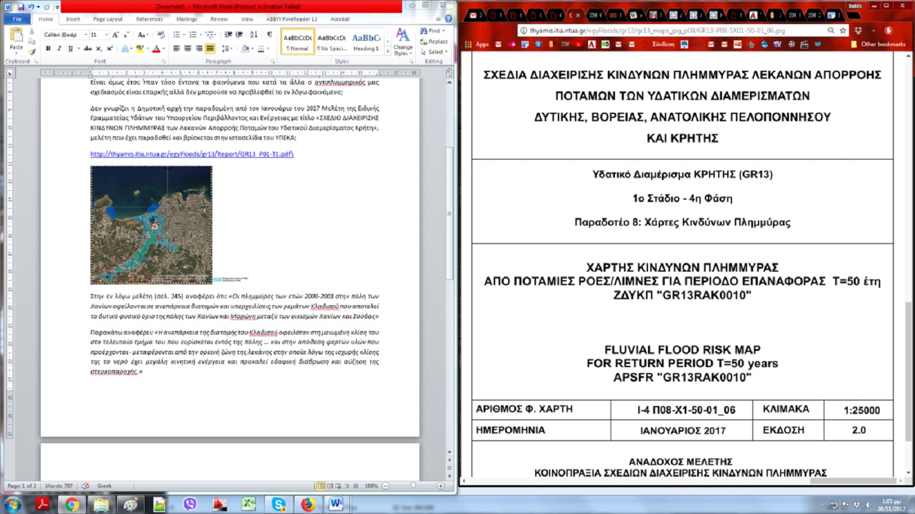The height and width of the screenshot is (514, 915).
Task: Click the Save icon in Quick Access Toolbar
Action: (x=20, y=7)
